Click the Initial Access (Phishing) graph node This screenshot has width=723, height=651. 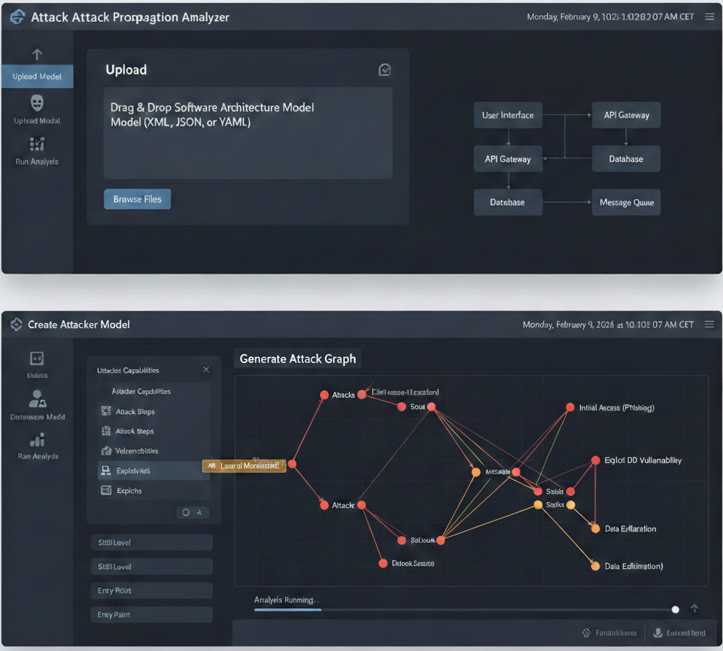click(571, 408)
